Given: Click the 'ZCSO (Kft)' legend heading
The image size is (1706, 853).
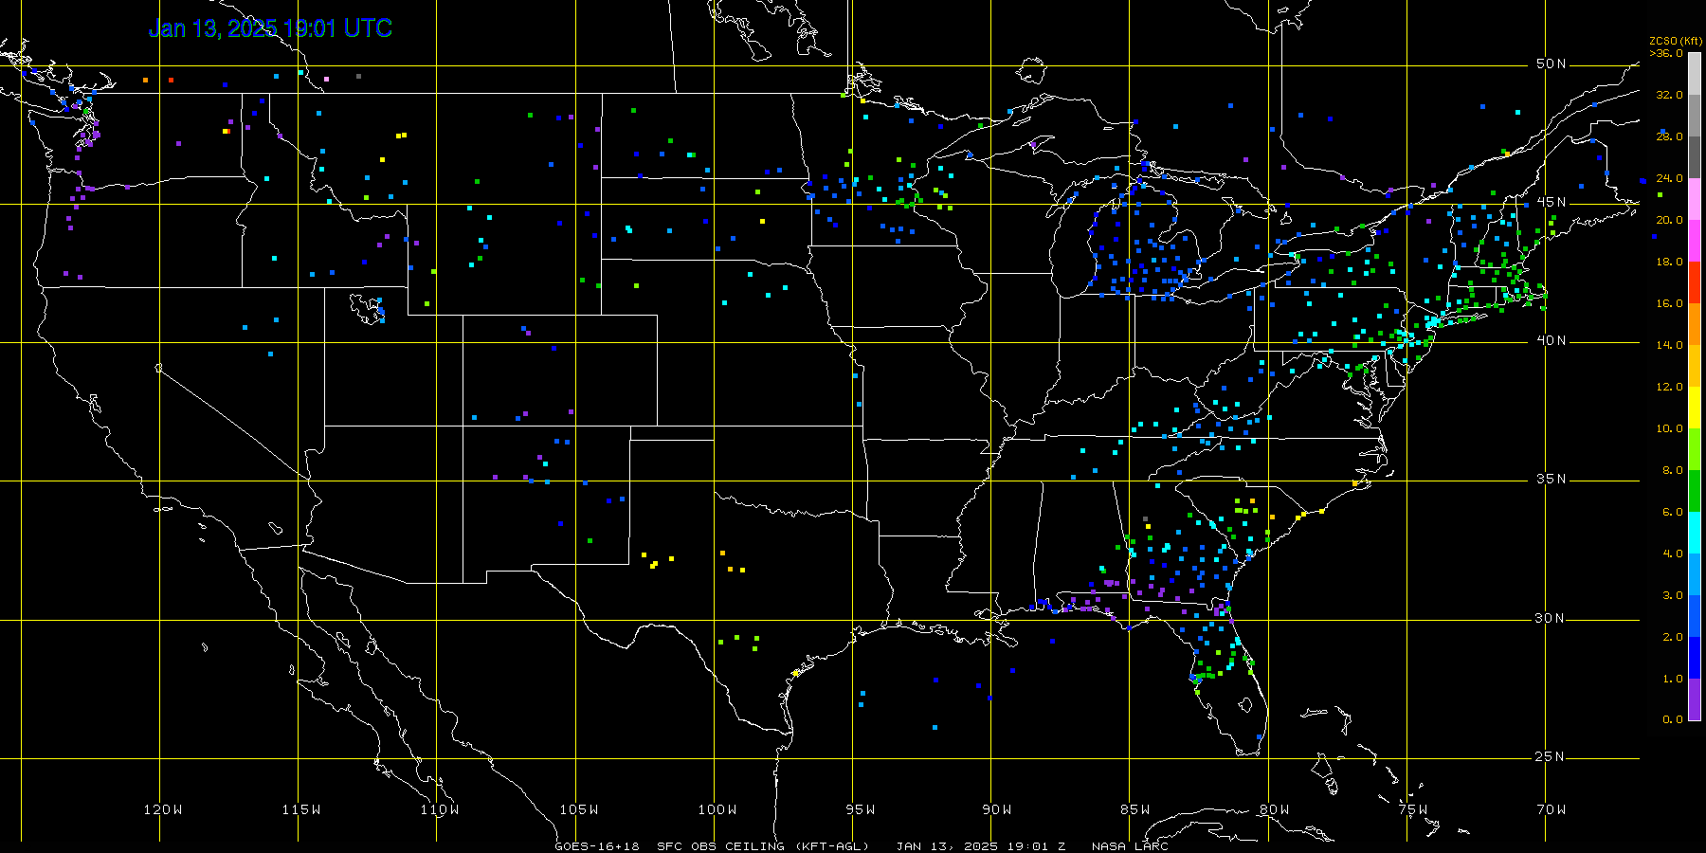Looking at the screenshot, I should [1676, 41].
